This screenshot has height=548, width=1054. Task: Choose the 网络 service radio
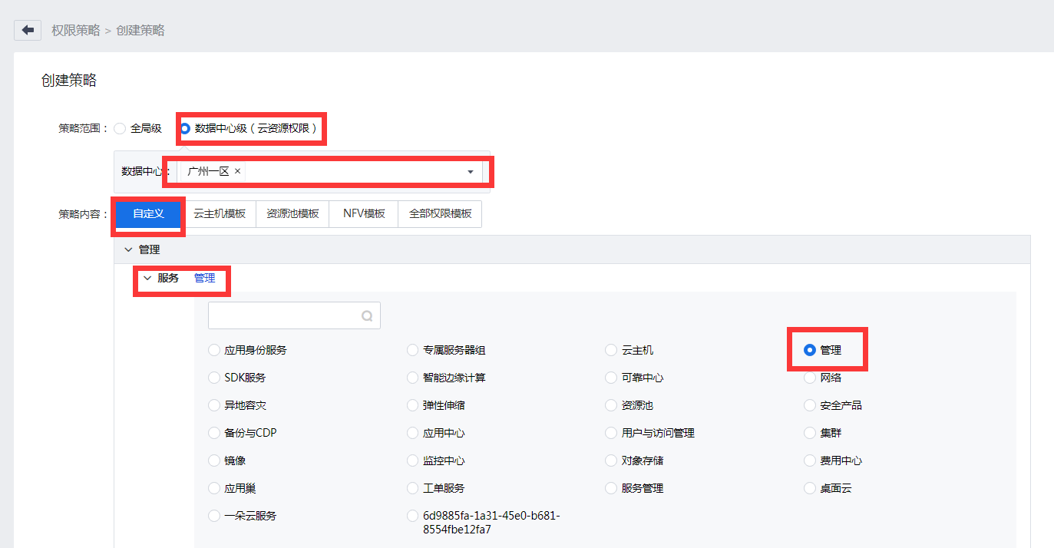pyautogui.click(x=810, y=378)
